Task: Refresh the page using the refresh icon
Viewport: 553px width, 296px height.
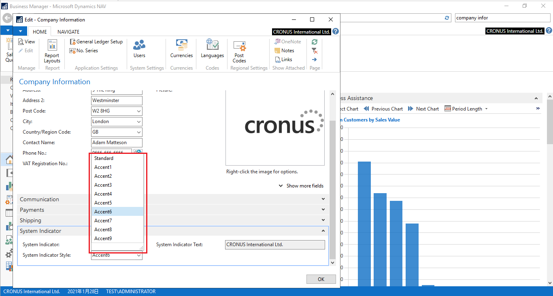Action: pos(314,41)
